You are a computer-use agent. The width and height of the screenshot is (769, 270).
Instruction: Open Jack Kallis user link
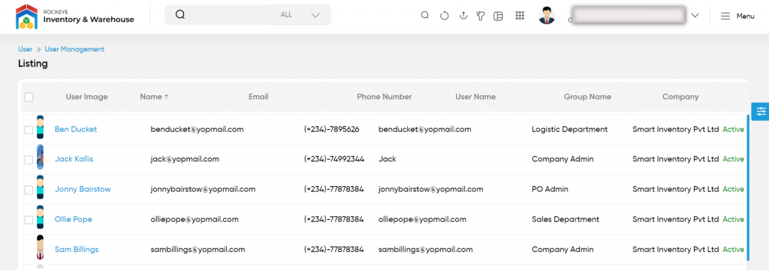point(74,159)
